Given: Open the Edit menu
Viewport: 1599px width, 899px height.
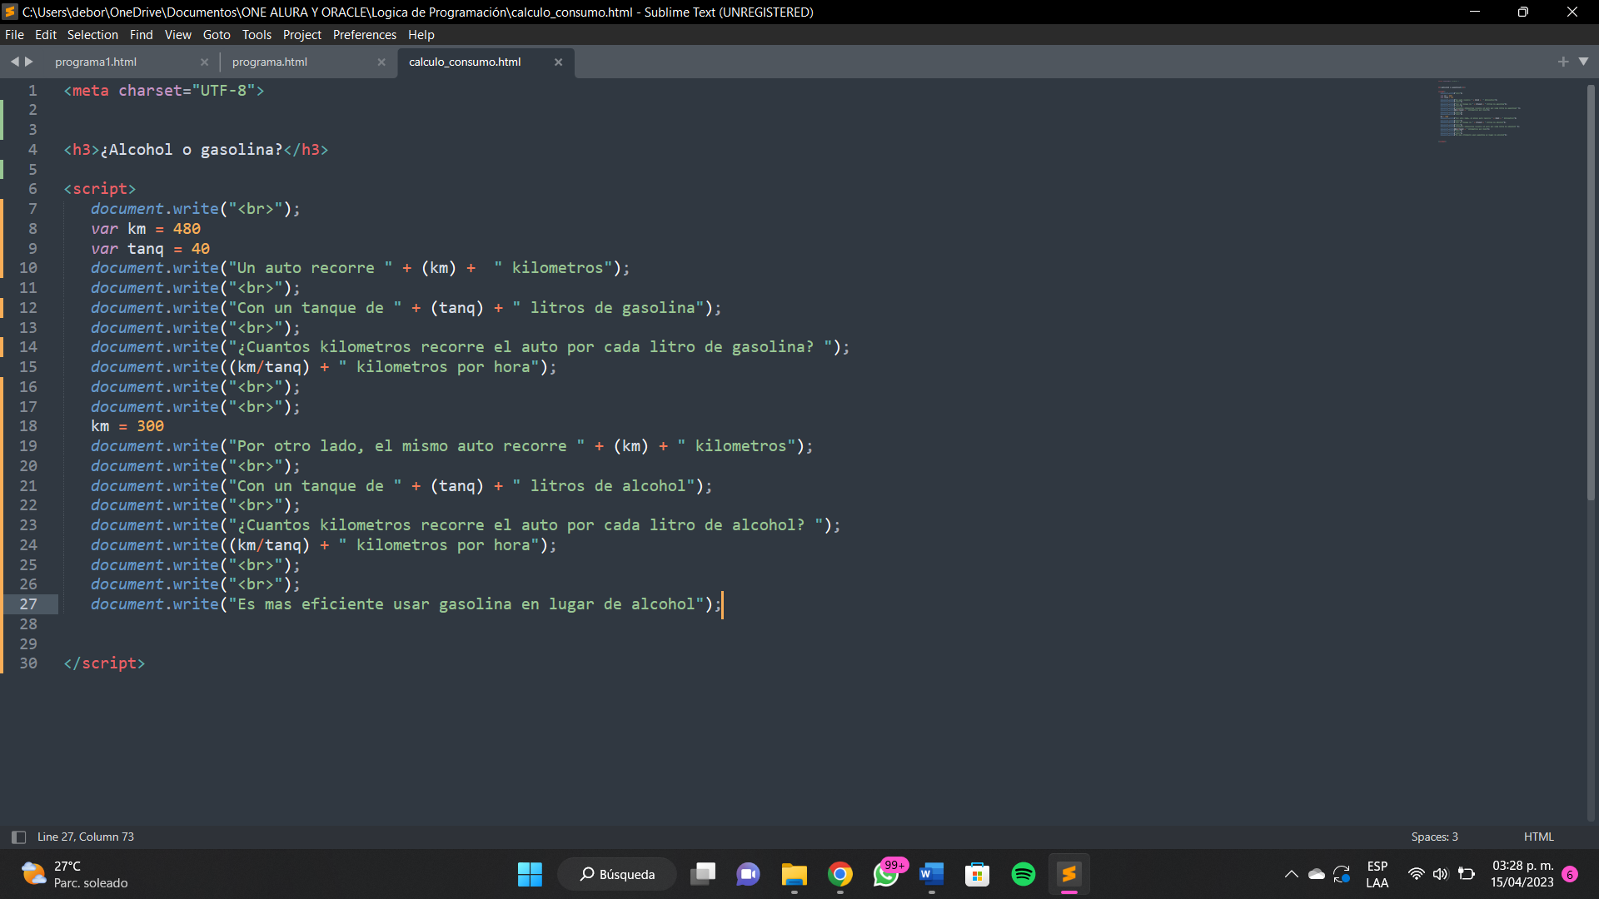Looking at the screenshot, I should [x=46, y=35].
